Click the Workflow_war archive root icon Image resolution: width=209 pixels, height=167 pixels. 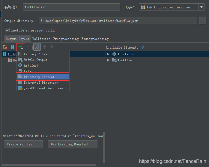pyautogui.click(x=4, y=54)
